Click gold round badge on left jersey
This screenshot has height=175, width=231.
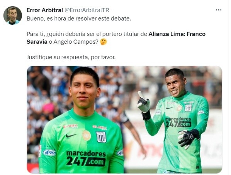pyautogui.click(x=87, y=135)
